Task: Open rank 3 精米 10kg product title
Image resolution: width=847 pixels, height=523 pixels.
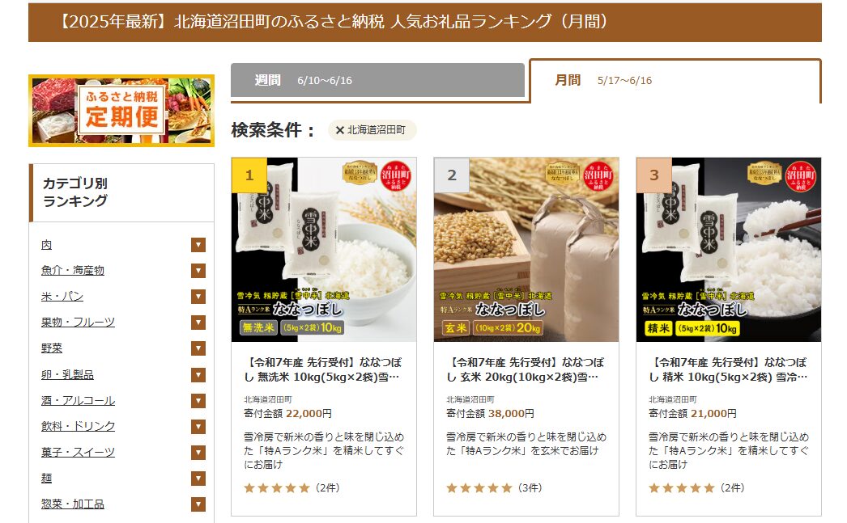Action: pyautogui.click(x=729, y=370)
